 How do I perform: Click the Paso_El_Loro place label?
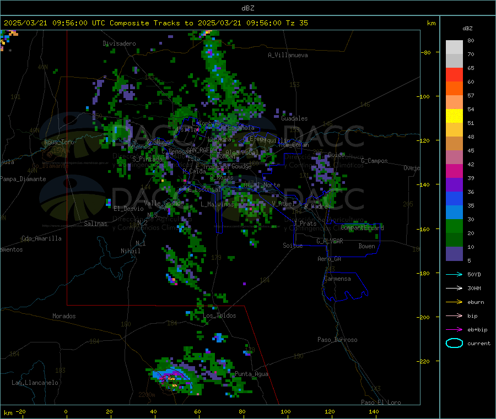[381, 402]
